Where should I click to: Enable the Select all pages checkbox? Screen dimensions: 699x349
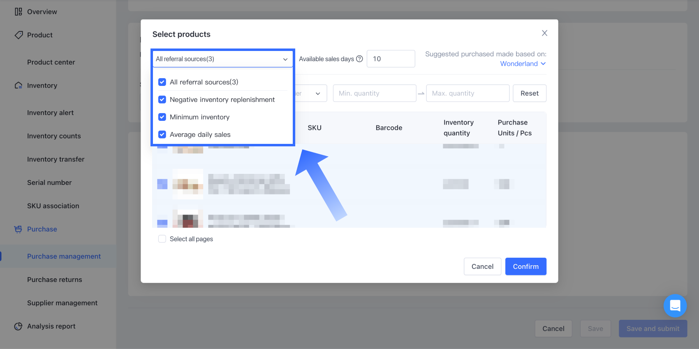click(162, 239)
